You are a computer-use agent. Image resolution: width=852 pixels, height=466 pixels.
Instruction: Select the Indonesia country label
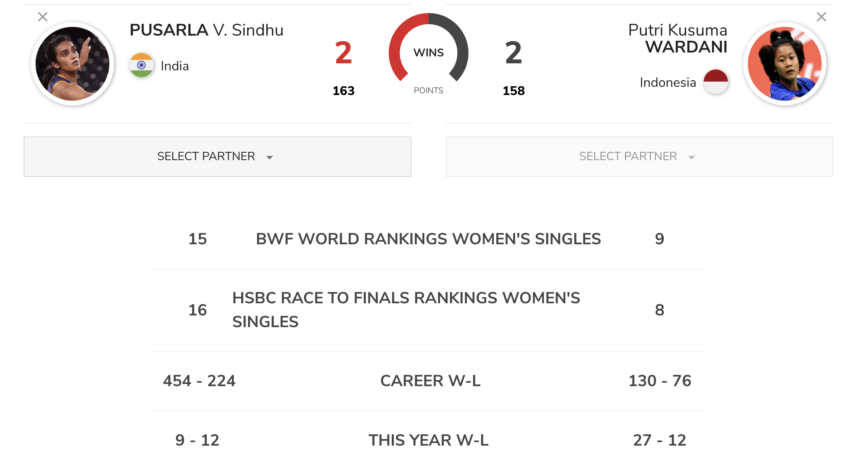pyautogui.click(x=668, y=82)
